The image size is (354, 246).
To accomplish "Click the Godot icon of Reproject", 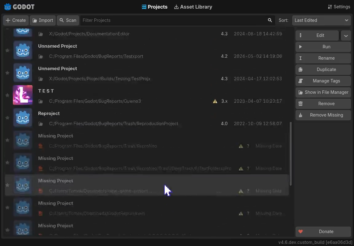I will (23, 117).
